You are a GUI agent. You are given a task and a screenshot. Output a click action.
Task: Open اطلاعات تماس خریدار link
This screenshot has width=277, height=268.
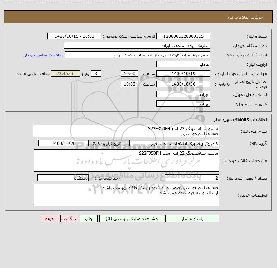tap(44, 55)
